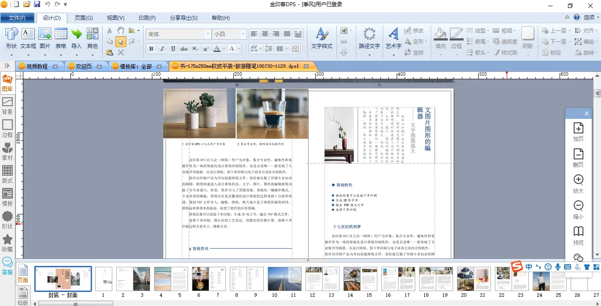Click the hand pan tool

121,30
